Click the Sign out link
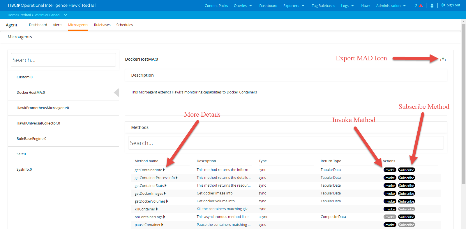 click(x=451, y=5)
